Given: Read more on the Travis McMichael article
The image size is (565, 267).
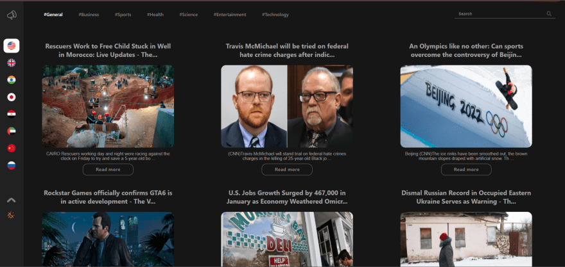Looking at the screenshot, I should 287,170.
